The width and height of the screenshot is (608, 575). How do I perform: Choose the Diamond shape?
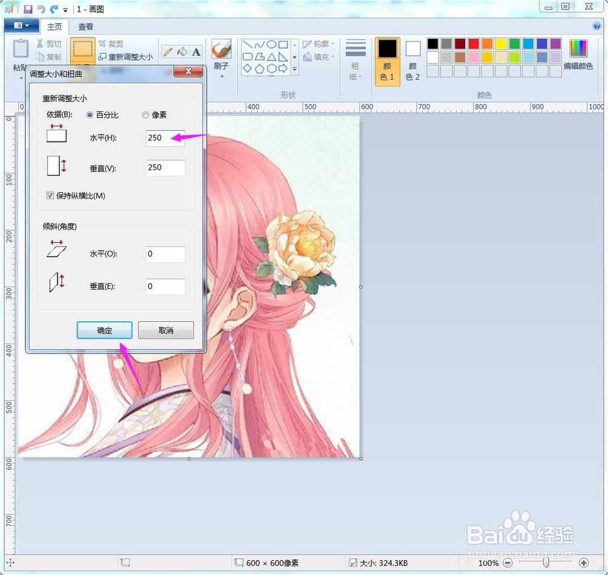248,69
